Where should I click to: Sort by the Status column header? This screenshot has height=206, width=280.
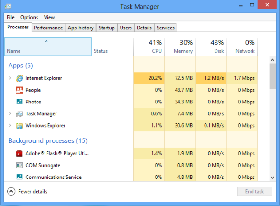(112, 47)
